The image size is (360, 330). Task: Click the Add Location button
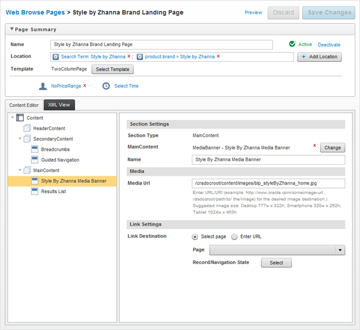[x=319, y=57]
